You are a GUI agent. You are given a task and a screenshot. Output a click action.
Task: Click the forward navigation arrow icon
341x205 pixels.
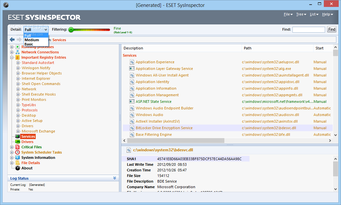[19, 40]
